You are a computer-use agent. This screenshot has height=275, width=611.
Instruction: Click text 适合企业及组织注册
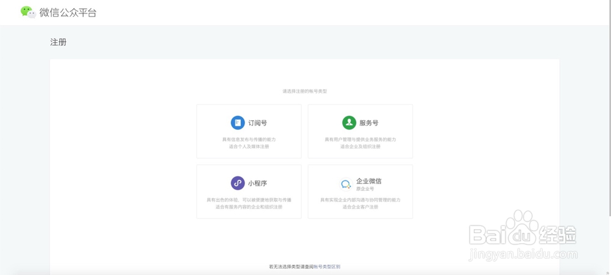point(360,146)
